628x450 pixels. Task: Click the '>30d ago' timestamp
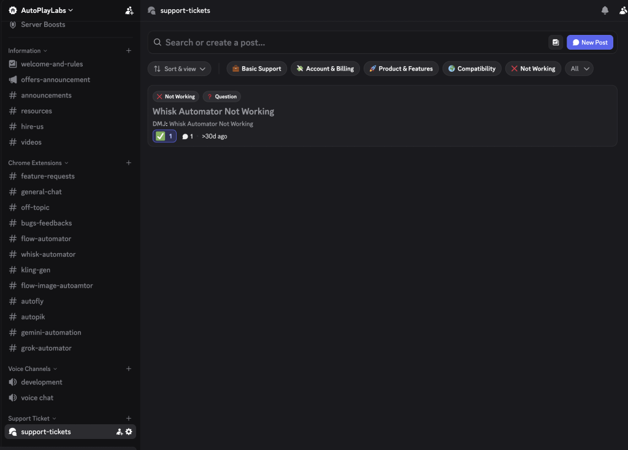tap(214, 137)
